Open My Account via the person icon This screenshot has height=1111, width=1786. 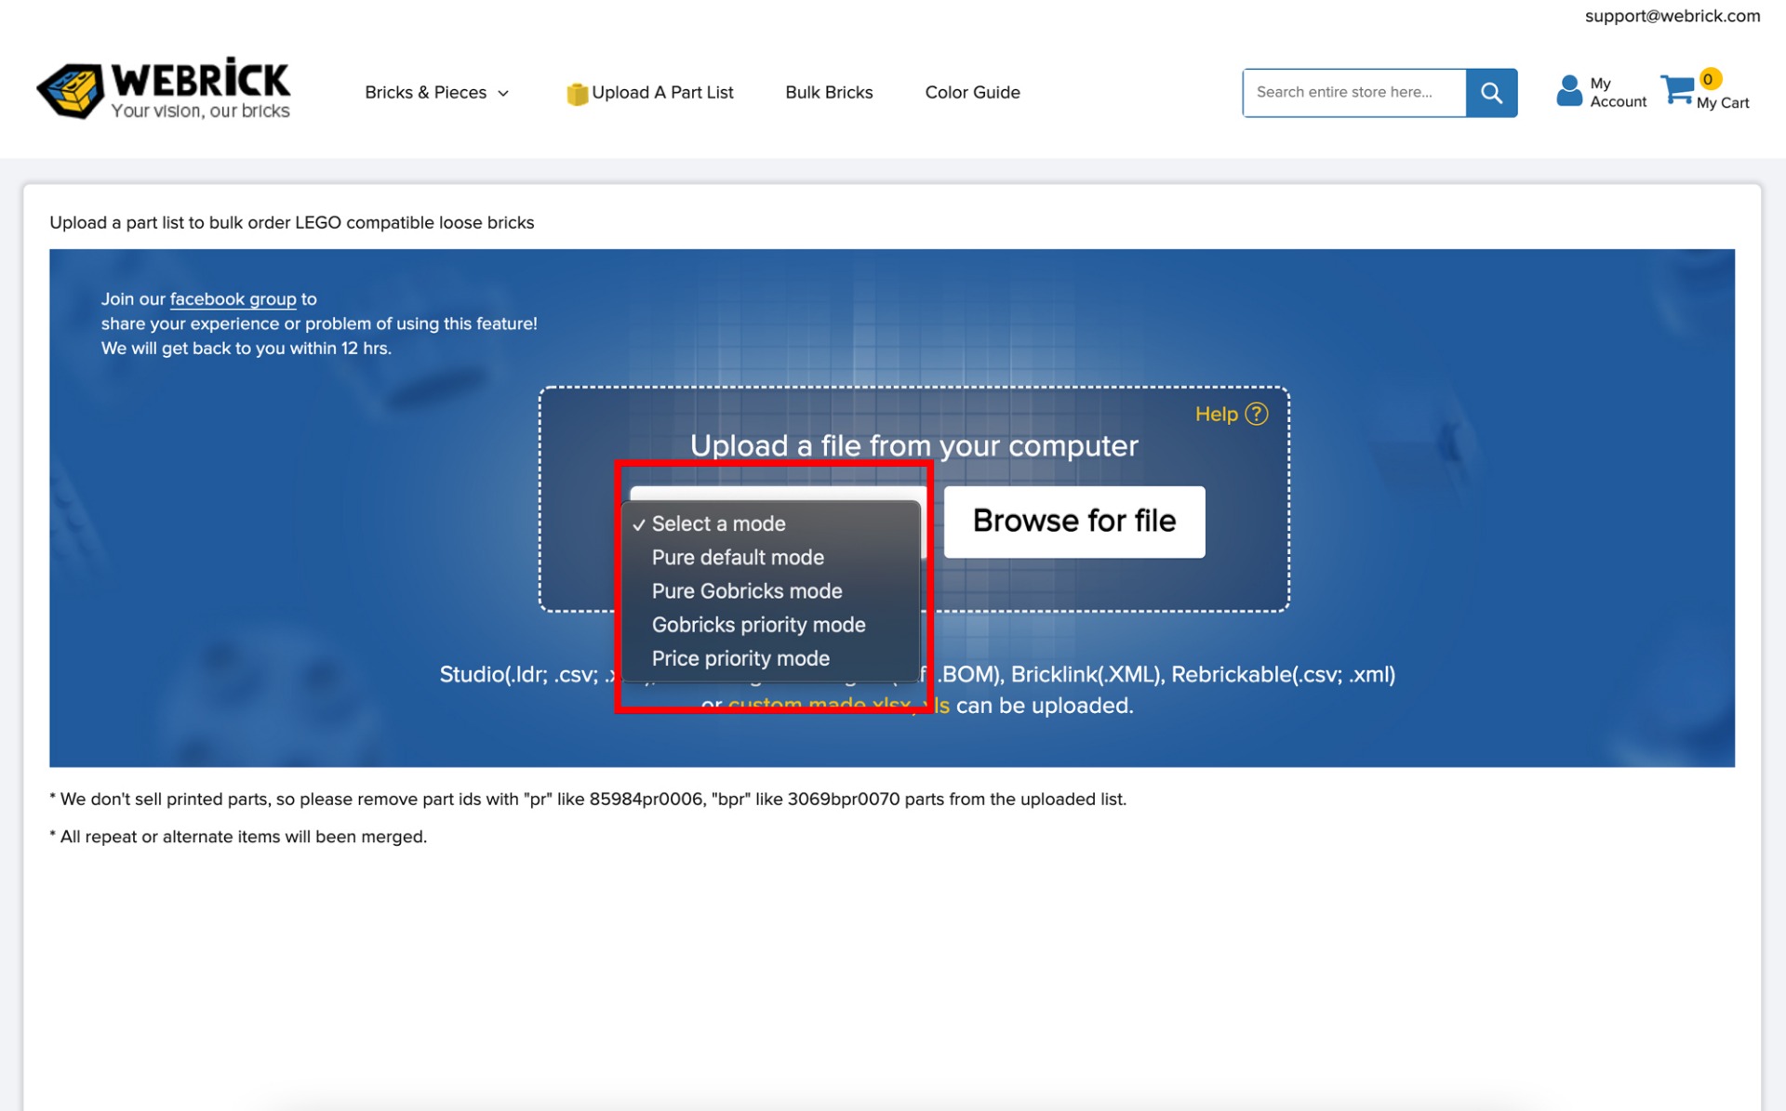pos(1569,90)
